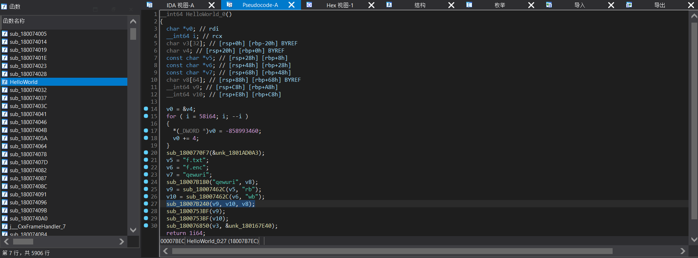Image resolution: width=698 pixels, height=258 pixels.
Task: Switch to the IDA 视图-A tab
Action: [180, 5]
